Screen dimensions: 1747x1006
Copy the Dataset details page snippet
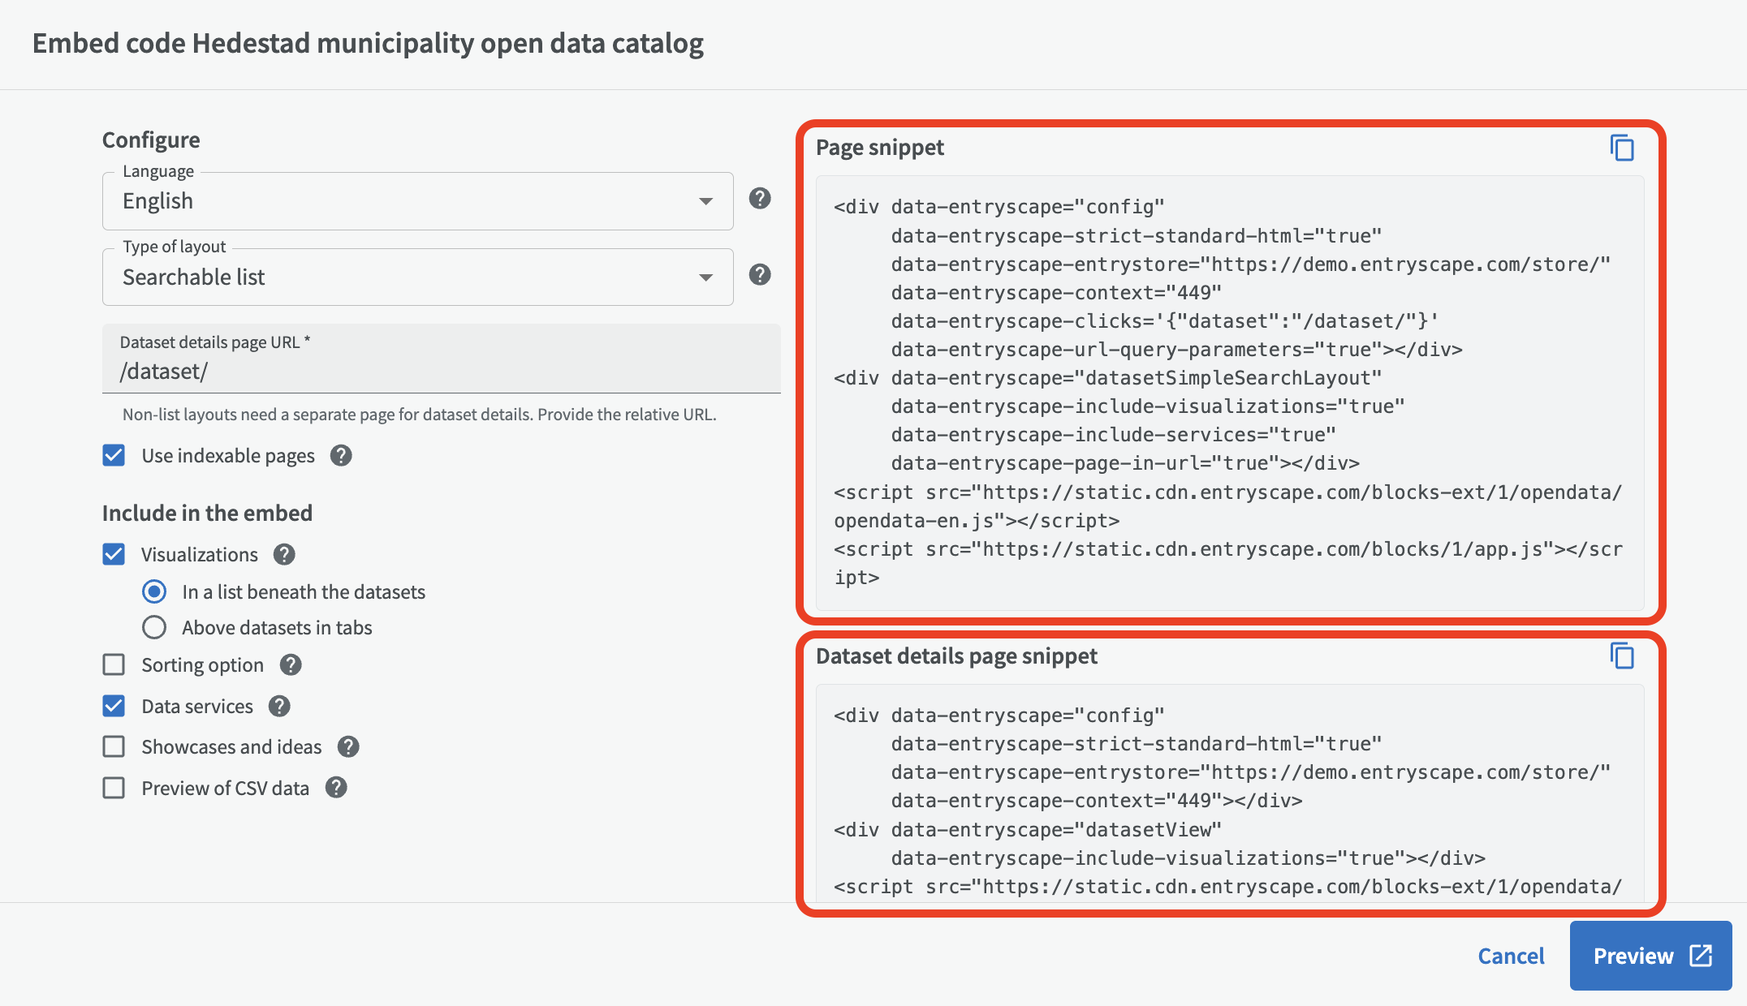[x=1622, y=656]
